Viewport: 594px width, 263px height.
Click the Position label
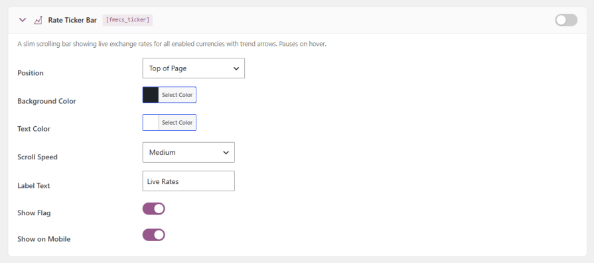click(31, 73)
